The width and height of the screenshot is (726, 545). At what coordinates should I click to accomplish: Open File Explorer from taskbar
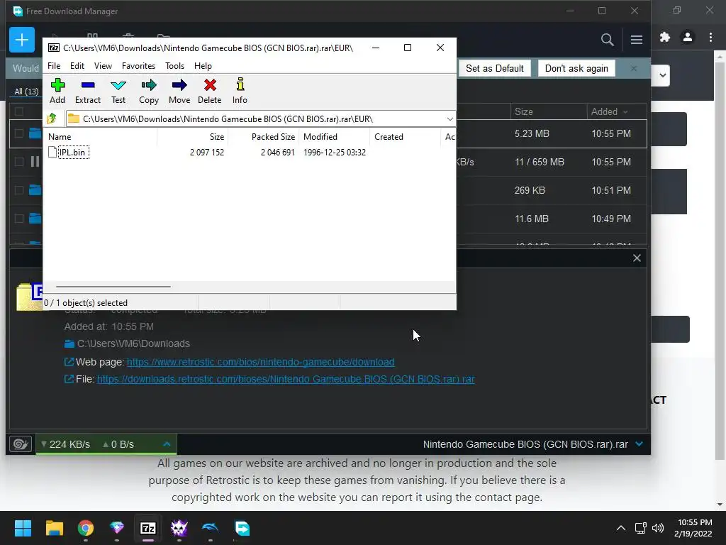click(x=54, y=528)
